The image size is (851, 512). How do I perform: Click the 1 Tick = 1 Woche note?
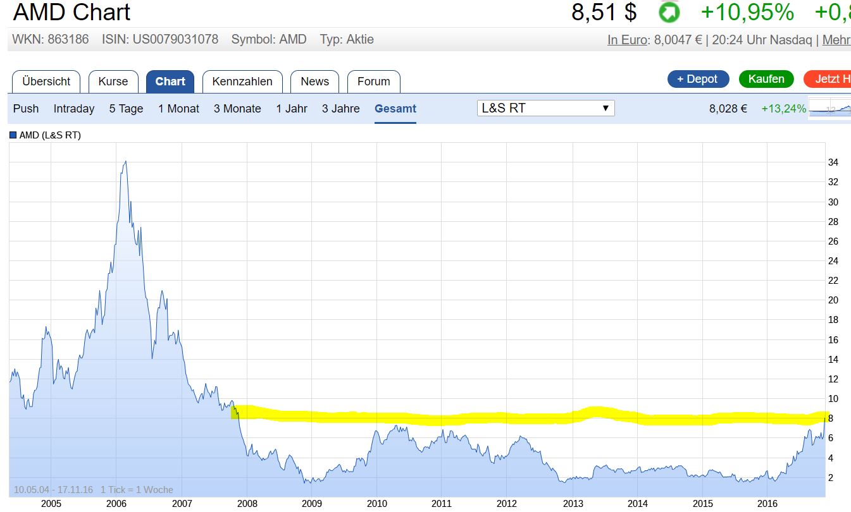(x=137, y=490)
